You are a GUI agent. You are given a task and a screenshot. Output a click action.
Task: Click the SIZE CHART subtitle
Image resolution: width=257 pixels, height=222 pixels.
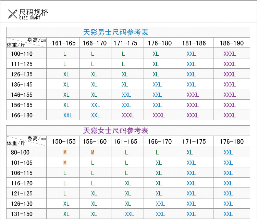(x=30, y=18)
